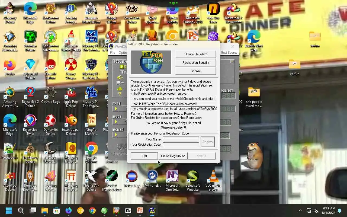Click the Next >> button
Screen dimensions: 347x217
(201, 156)
